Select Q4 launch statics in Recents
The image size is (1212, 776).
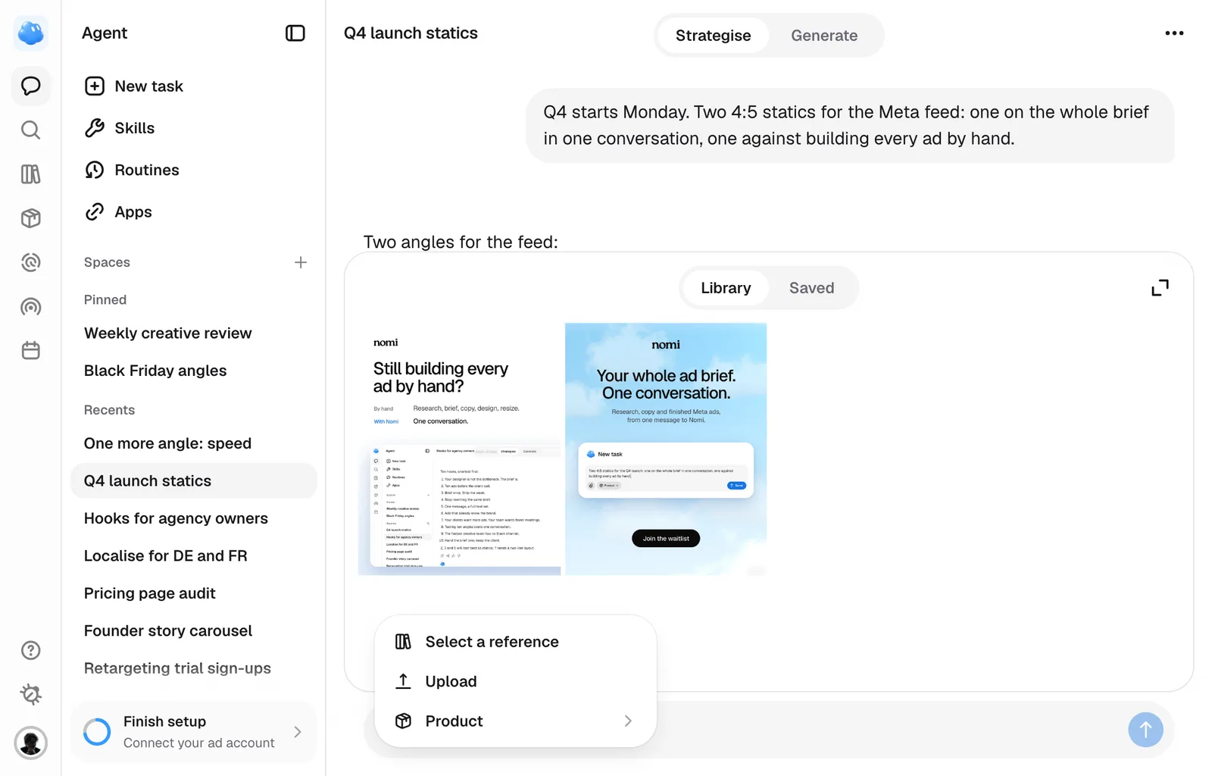tap(194, 481)
